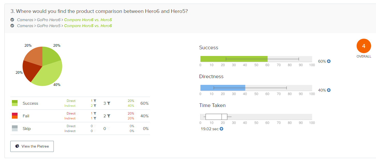Click filter icon next to Direct fail count

(95, 113)
